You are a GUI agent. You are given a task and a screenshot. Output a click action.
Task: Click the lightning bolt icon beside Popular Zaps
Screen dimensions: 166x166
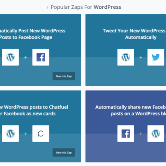pos(47,7)
